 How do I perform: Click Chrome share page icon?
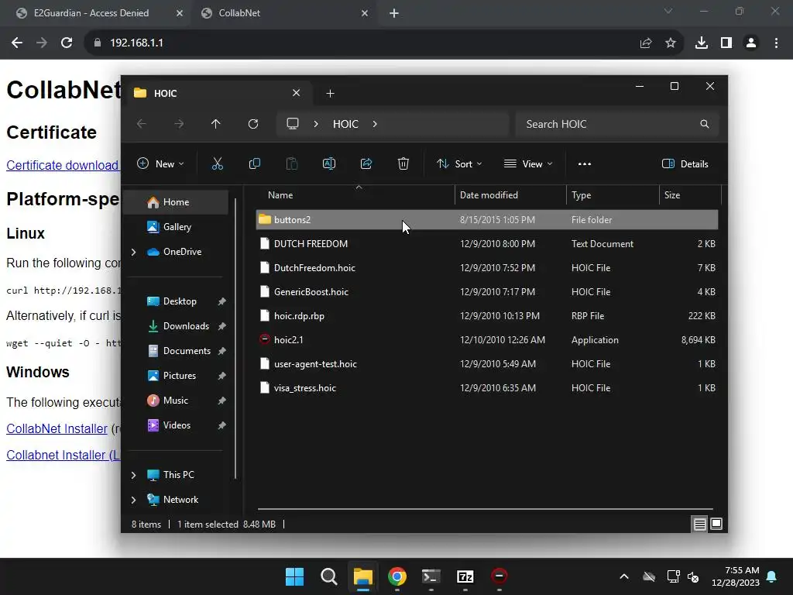646,43
